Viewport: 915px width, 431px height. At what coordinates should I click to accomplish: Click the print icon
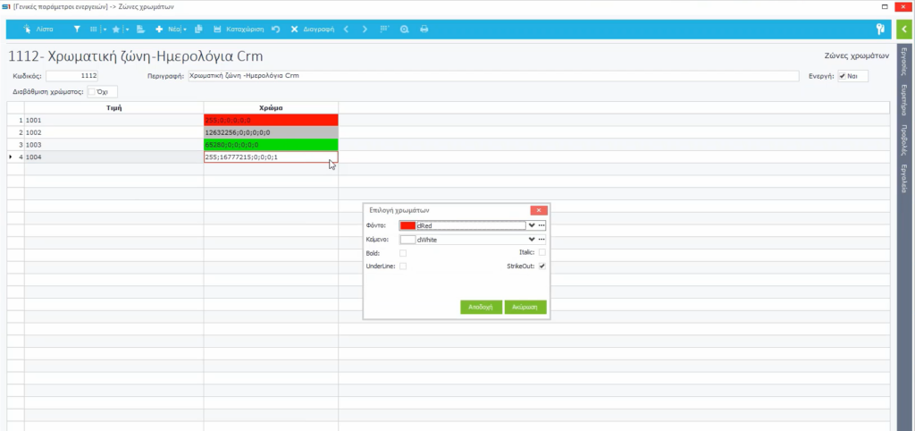point(424,29)
